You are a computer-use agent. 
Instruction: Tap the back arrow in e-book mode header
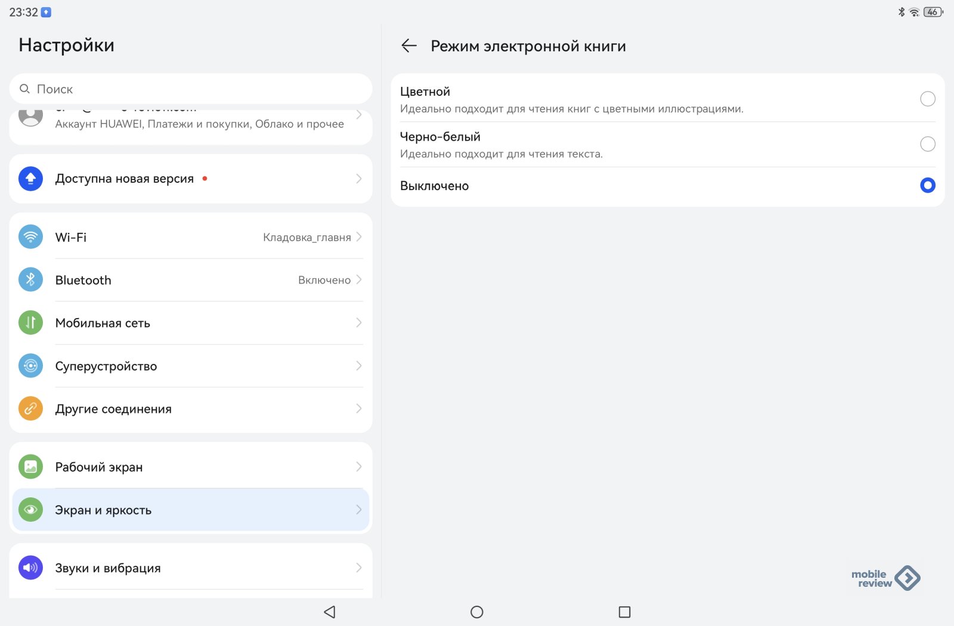pyautogui.click(x=409, y=46)
